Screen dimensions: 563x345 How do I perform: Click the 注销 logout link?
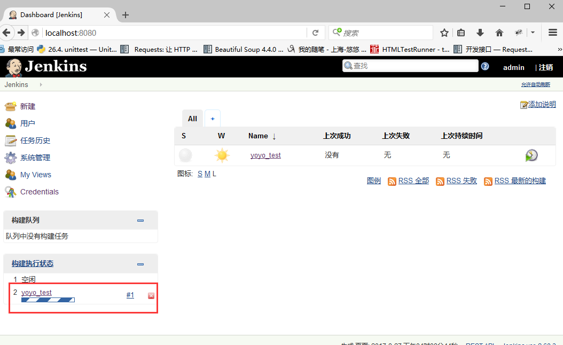(x=546, y=67)
